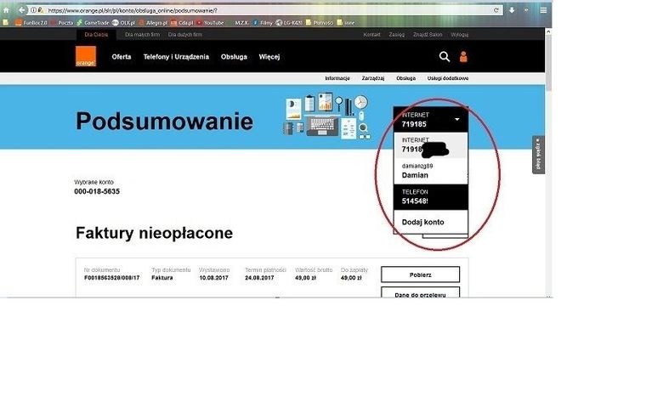Click the Orange logo
652x408 pixels.
coord(86,56)
